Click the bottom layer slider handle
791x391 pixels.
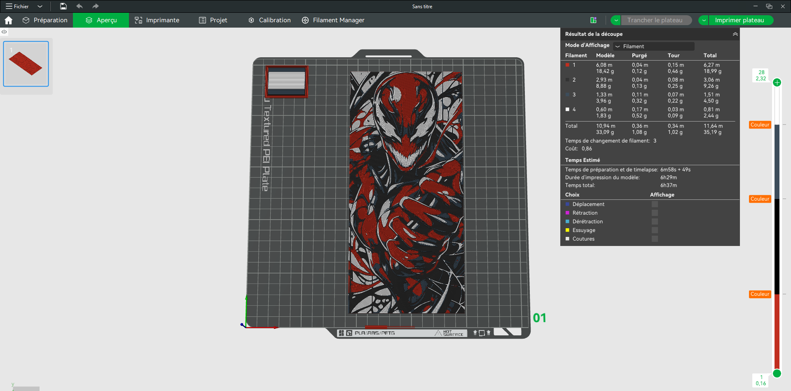777,373
